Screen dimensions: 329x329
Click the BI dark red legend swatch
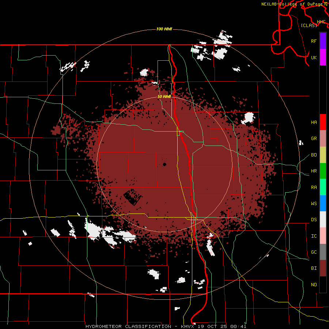click(323, 268)
